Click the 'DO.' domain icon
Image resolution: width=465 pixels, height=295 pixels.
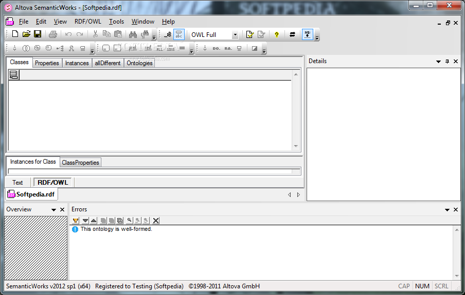(216, 48)
